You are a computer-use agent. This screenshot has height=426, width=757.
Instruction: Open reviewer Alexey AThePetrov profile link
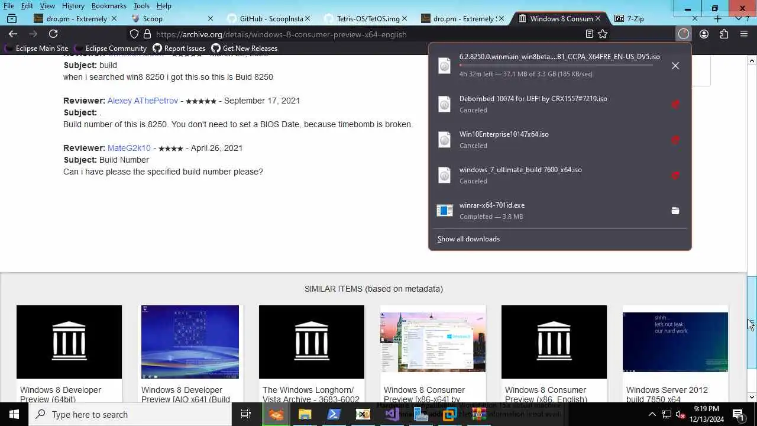click(143, 101)
